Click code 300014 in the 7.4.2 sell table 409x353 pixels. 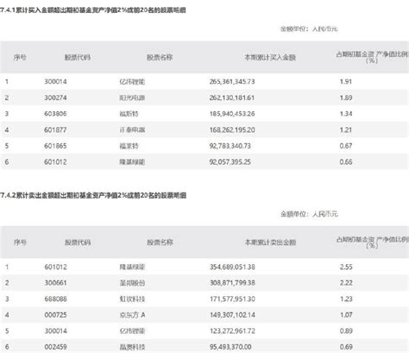(x=55, y=331)
